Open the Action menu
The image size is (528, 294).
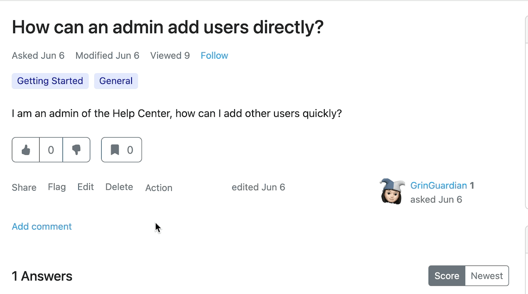[158, 188]
